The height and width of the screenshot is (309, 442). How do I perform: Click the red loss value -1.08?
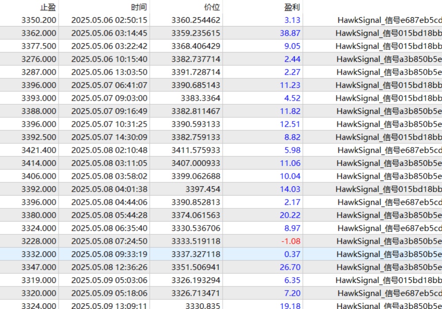click(x=291, y=241)
